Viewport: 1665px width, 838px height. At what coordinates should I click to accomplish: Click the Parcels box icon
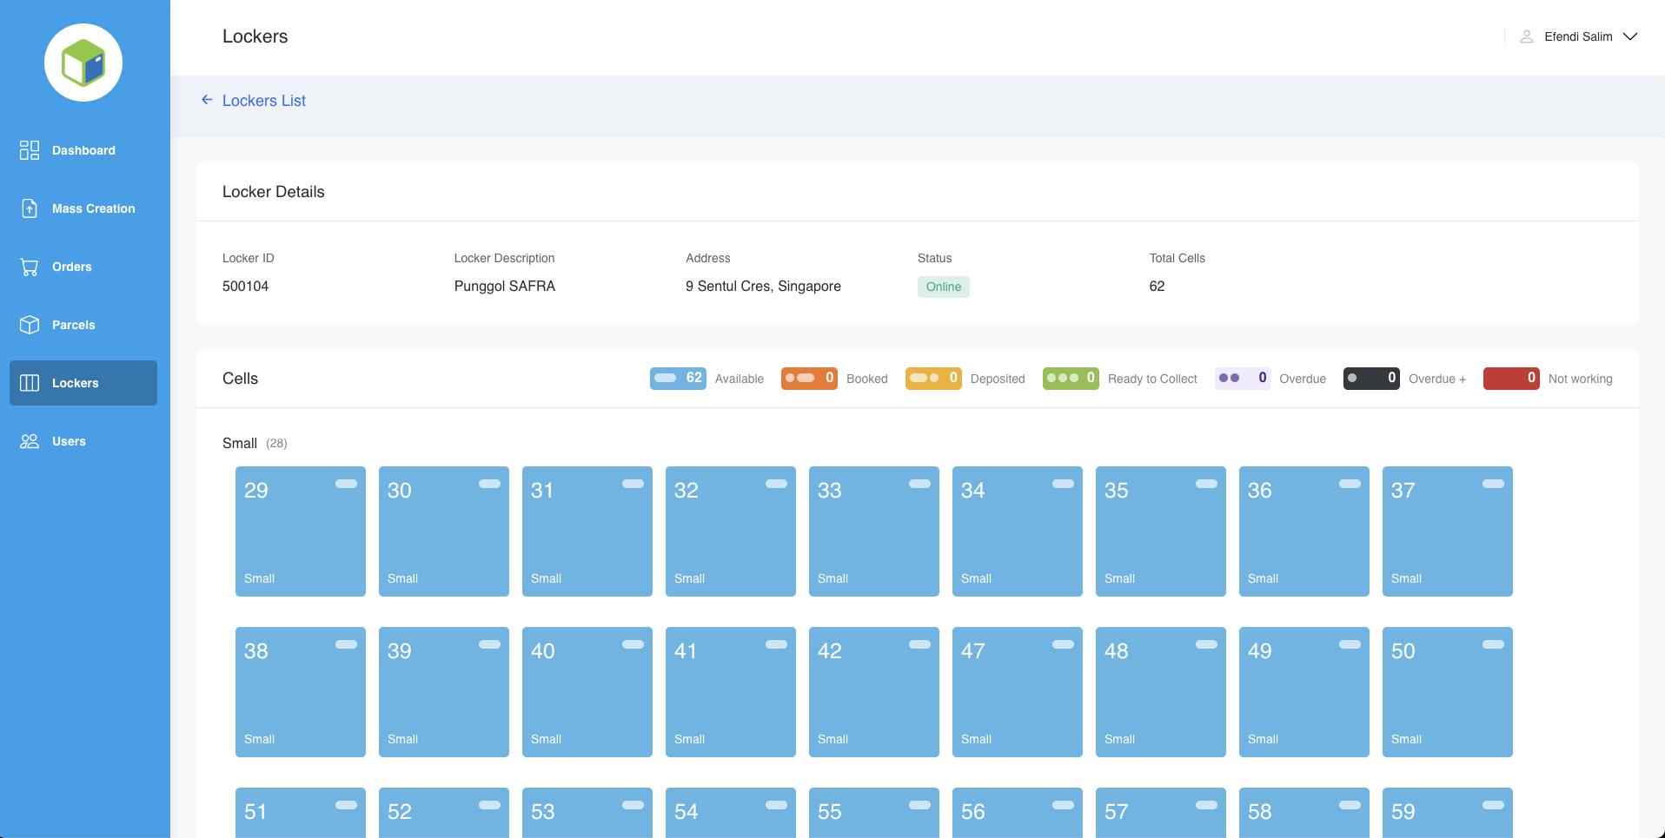[x=30, y=325]
